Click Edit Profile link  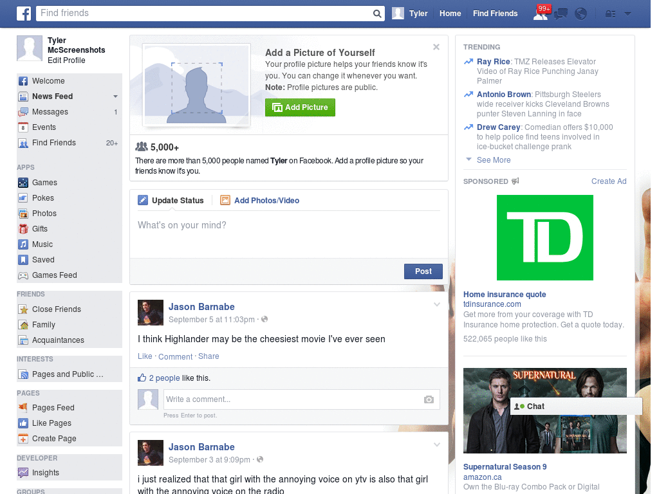pyautogui.click(x=66, y=60)
